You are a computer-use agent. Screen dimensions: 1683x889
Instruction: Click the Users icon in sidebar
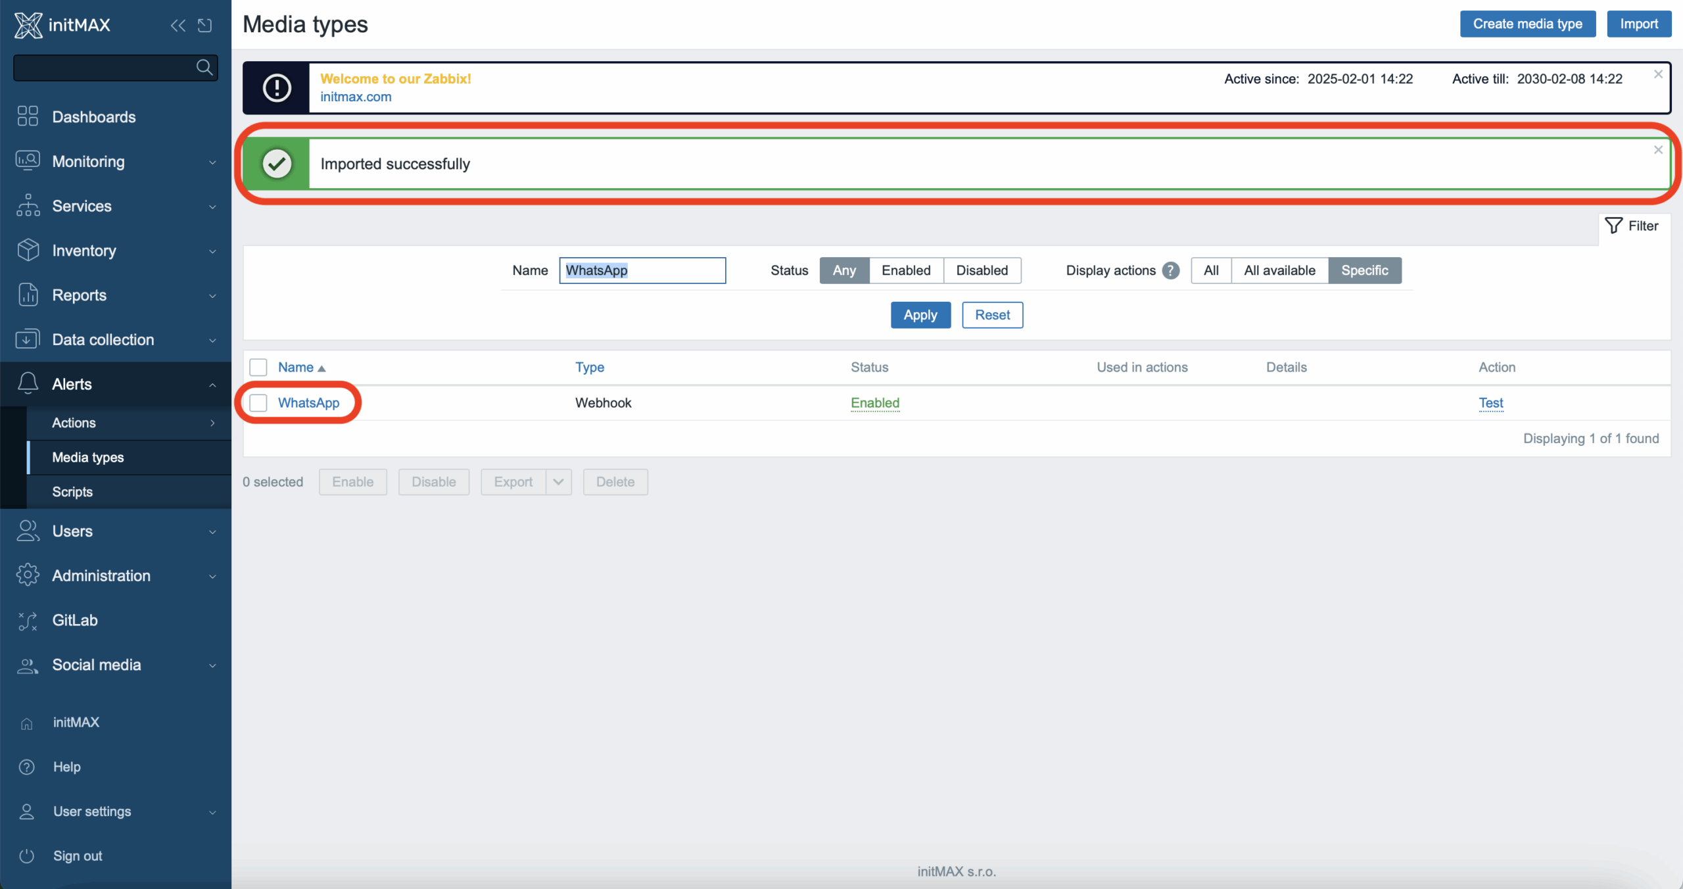28,531
